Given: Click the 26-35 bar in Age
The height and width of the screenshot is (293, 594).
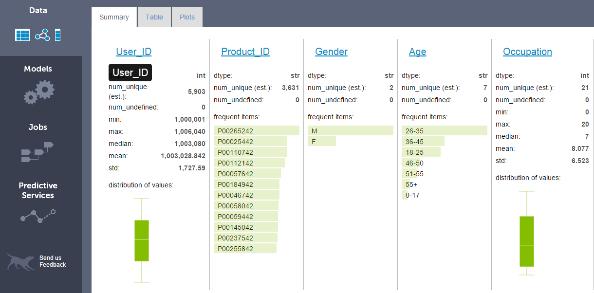Looking at the screenshot, I should click(x=444, y=131).
